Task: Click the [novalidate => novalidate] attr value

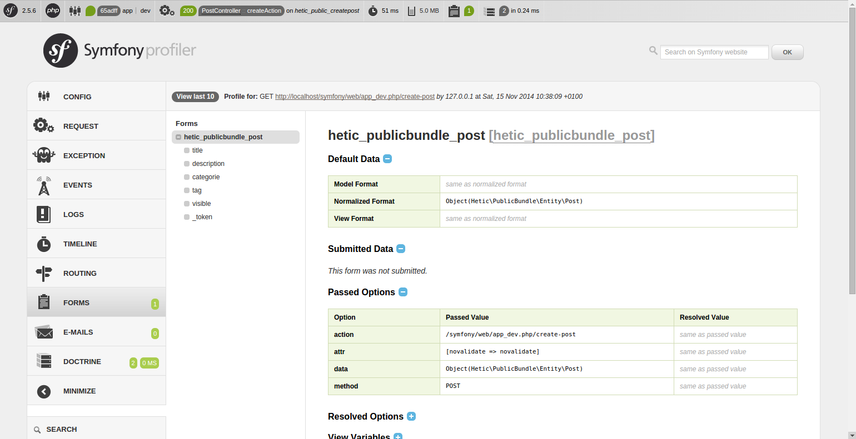Action: point(492,352)
